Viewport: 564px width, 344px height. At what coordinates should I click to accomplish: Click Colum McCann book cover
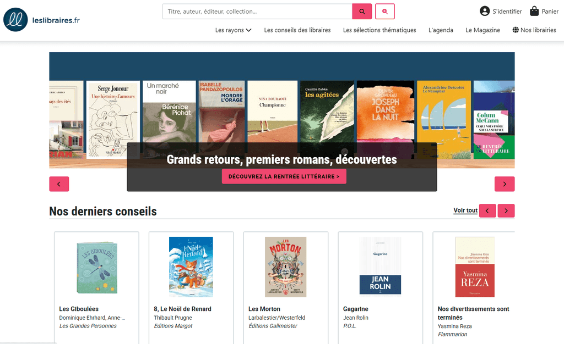click(x=494, y=120)
